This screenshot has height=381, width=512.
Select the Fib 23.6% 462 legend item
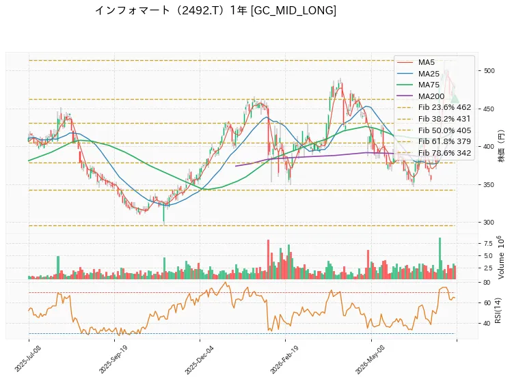[434, 107]
